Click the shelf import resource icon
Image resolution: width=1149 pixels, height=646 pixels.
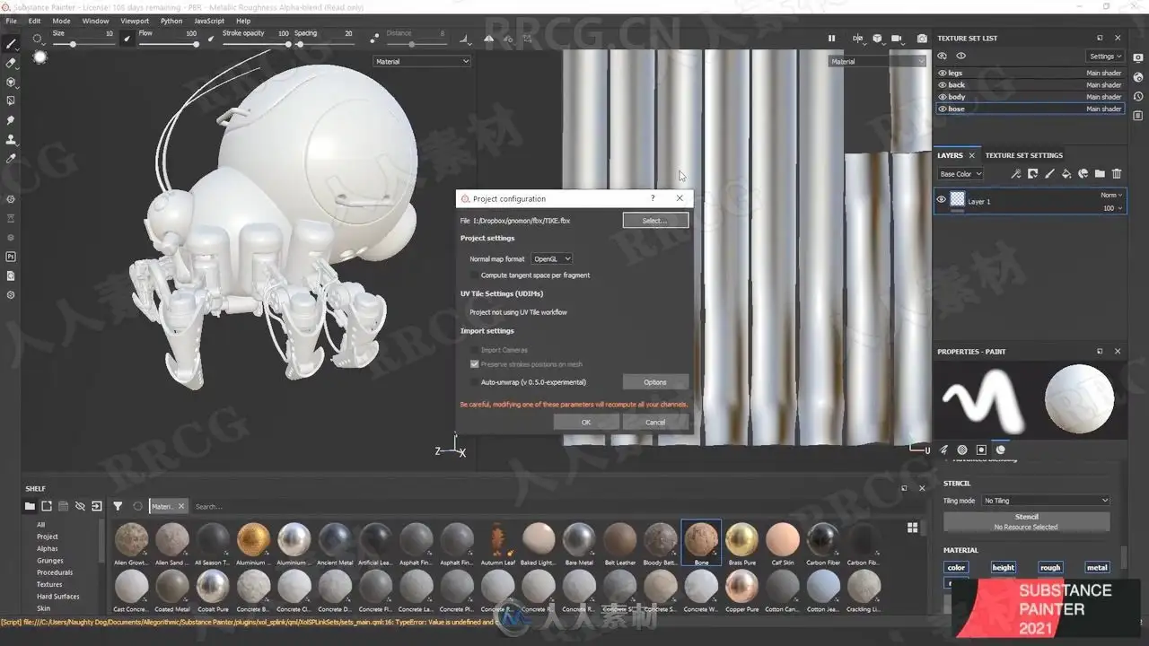point(96,506)
